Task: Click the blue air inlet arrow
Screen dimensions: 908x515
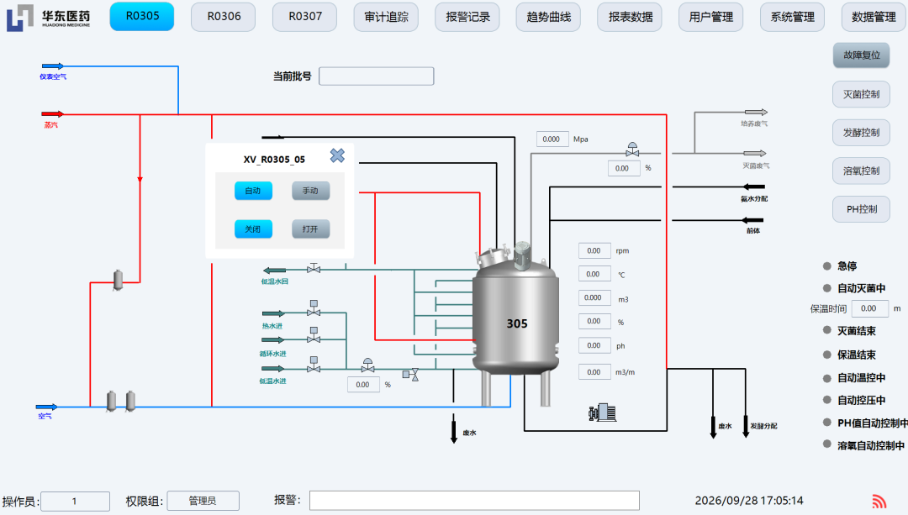Action: [x=46, y=407]
